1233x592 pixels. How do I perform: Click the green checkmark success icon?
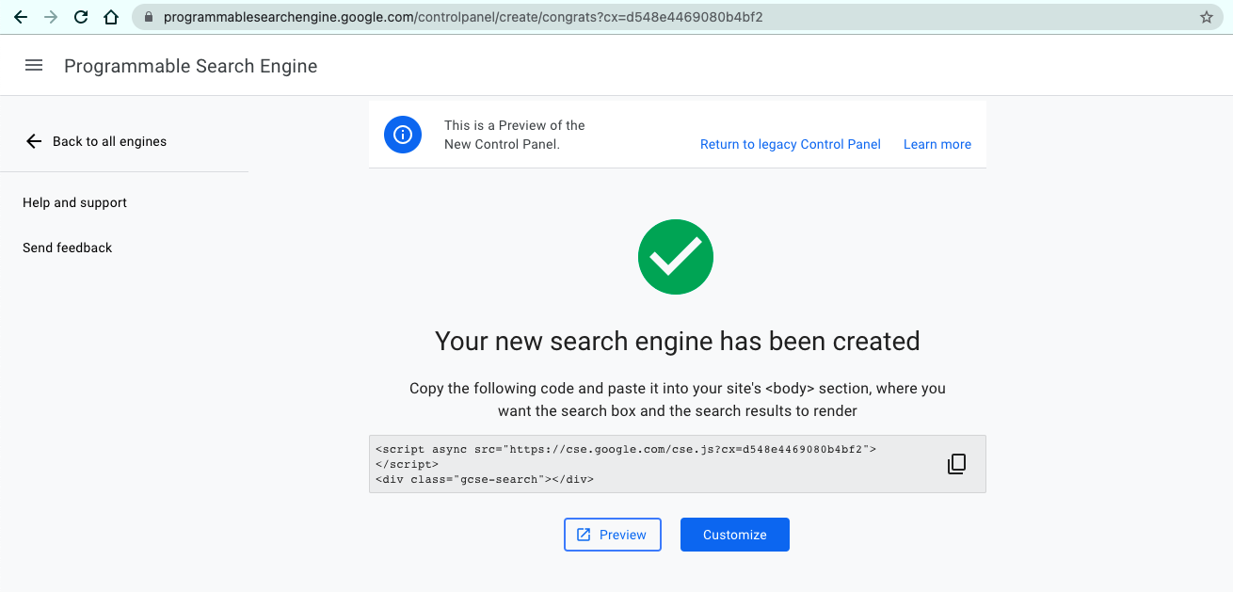click(x=675, y=256)
